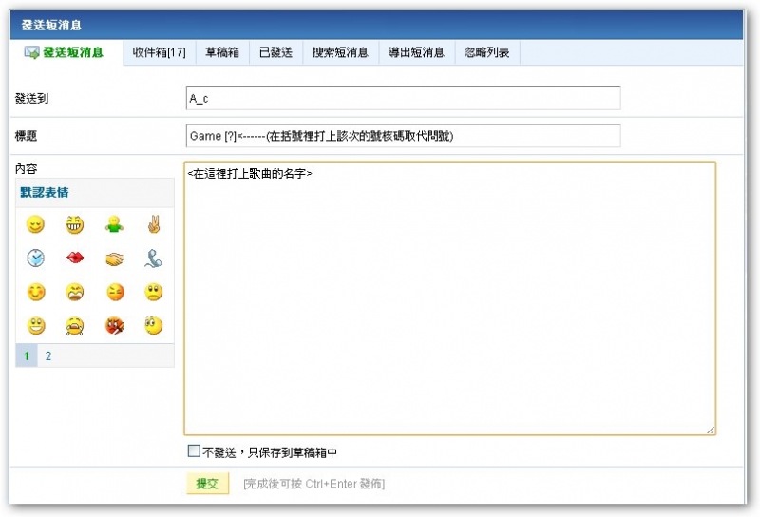Insert the handshake emoticon

[x=114, y=259]
